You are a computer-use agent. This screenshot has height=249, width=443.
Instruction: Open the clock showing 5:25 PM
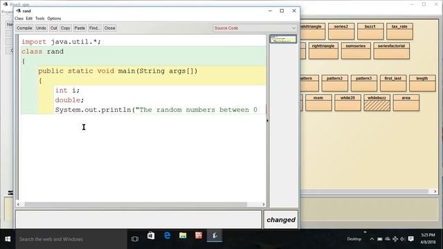point(428,239)
